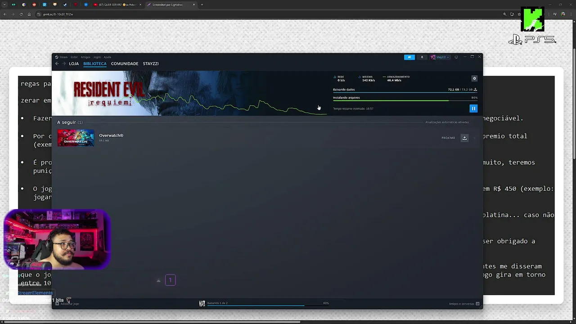Click the Resident Evil Requiem banner

pyautogui.click(x=189, y=93)
